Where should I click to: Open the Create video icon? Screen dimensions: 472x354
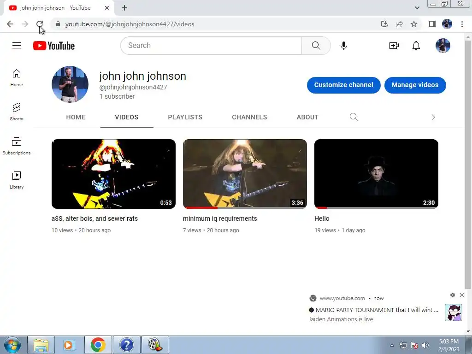394,46
